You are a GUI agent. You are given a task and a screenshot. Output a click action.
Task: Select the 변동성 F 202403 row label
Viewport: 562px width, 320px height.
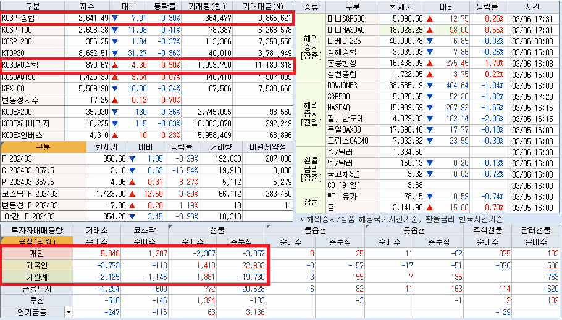[x=30, y=206]
